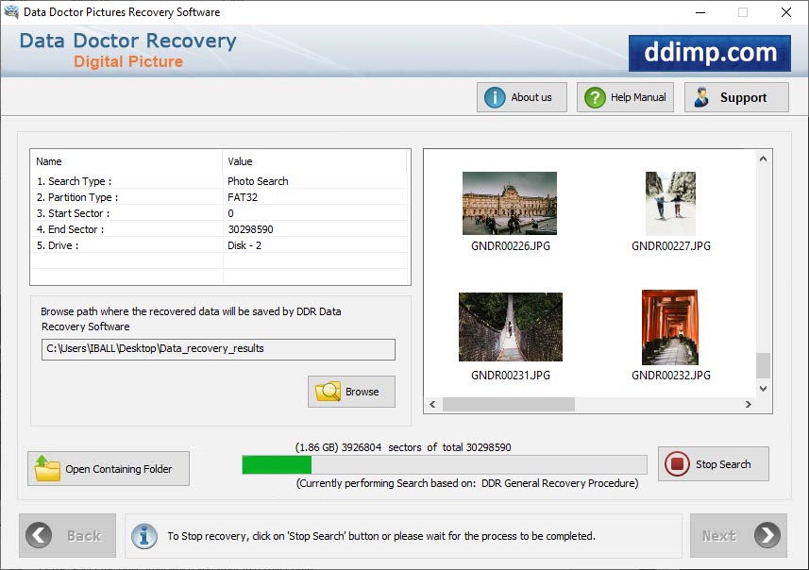Open the Help Manual question icon

pos(595,96)
